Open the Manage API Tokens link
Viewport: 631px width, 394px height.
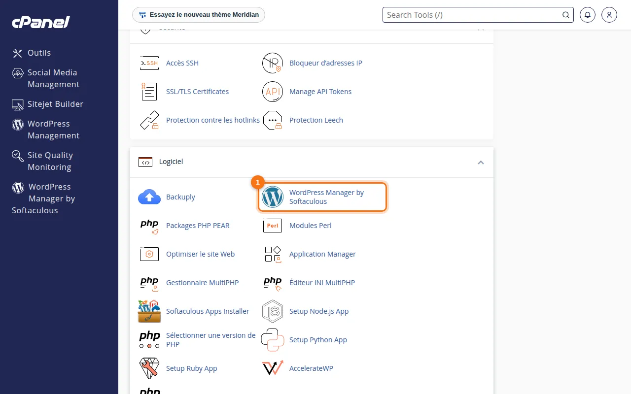click(x=320, y=92)
